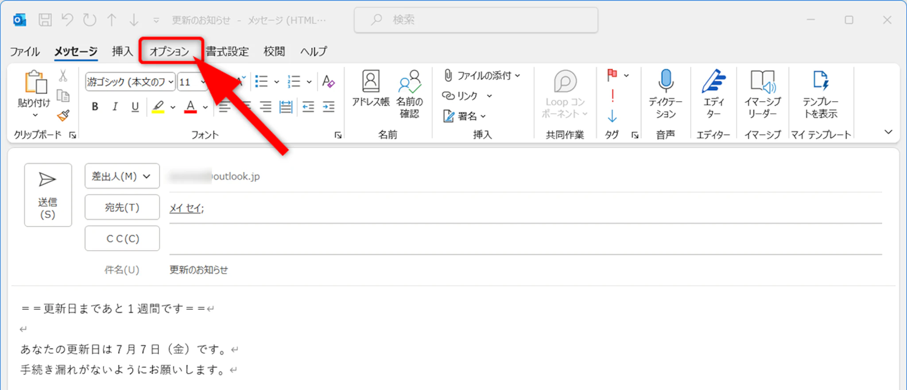Click the 宛先(T) recipient button
Viewport: 907px width, 390px height.
(122, 207)
